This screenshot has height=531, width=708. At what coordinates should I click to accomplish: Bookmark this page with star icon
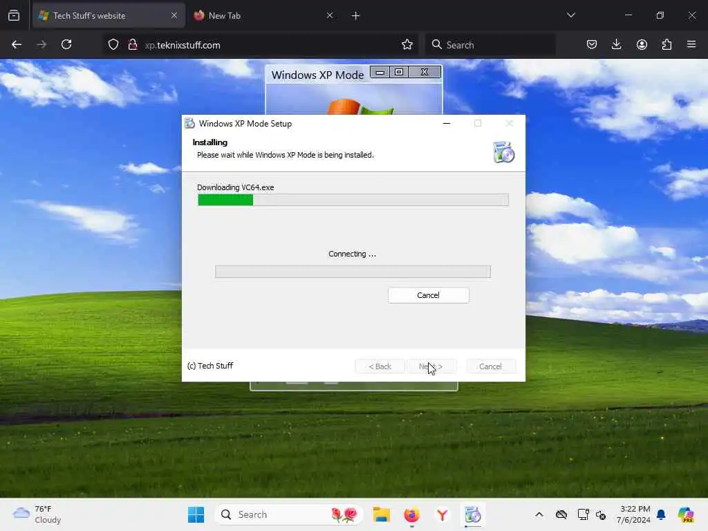(x=407, y=45)
